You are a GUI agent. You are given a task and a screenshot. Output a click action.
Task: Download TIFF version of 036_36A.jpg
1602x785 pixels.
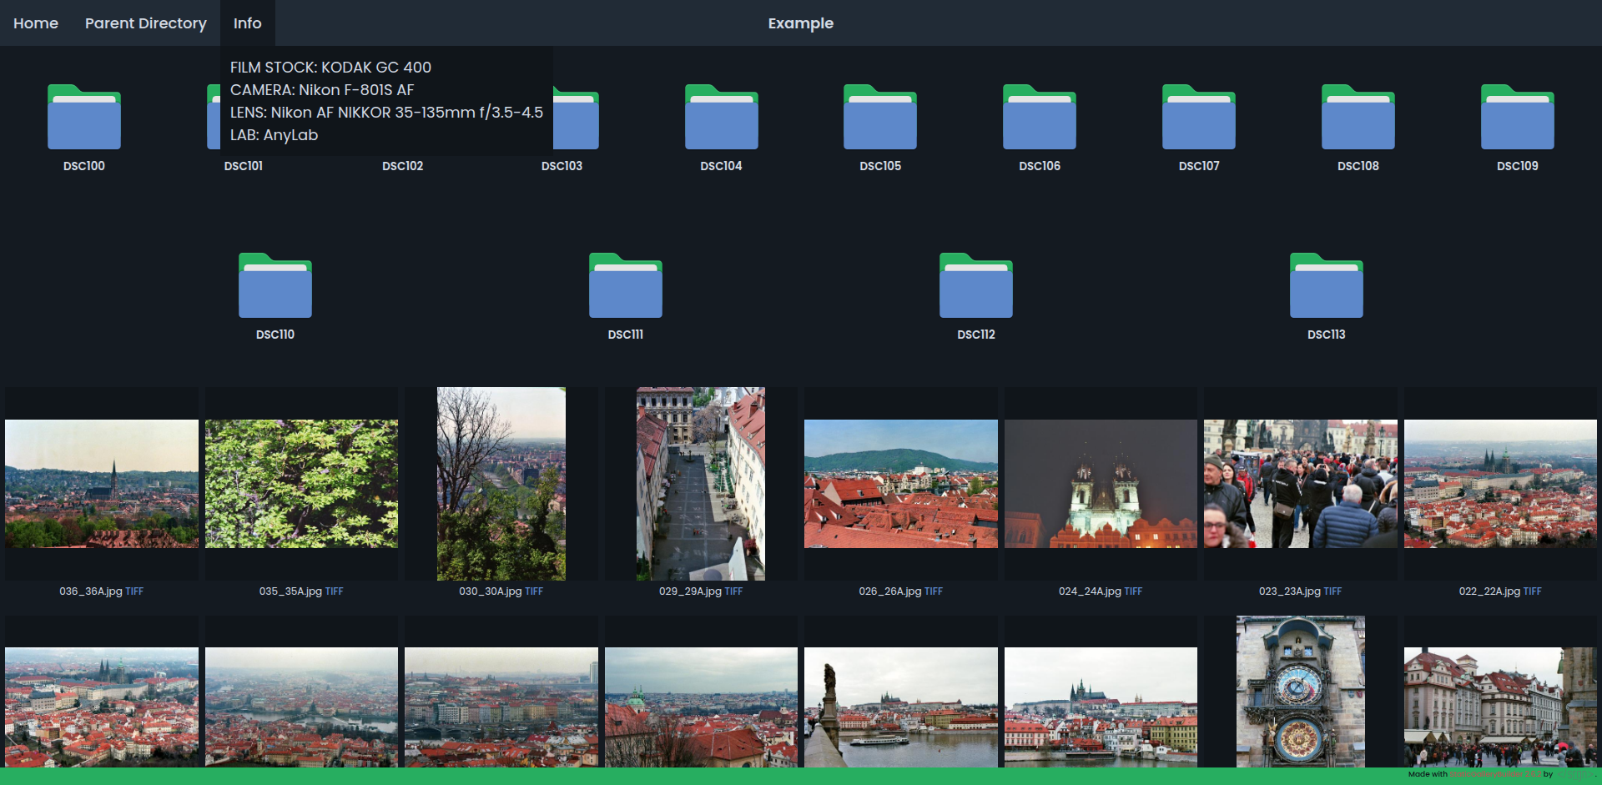tap(134, 591)
